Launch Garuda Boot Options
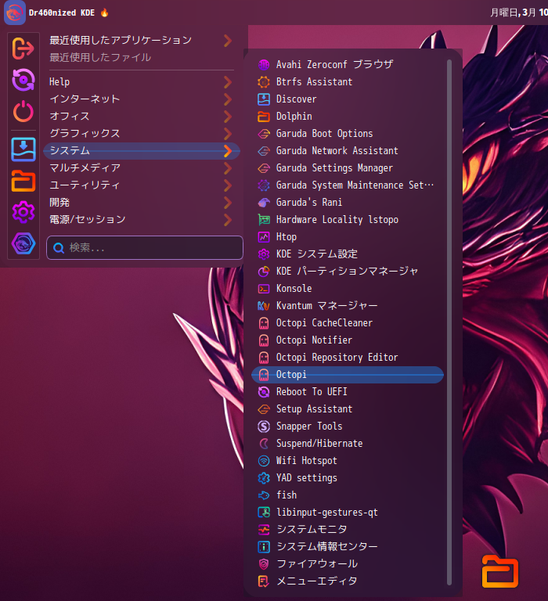548x601 pixels. pos(348,134)
